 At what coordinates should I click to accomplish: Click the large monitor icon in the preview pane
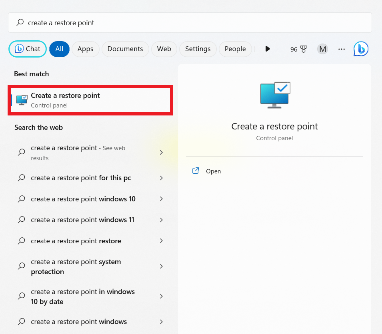coord(274,95)
